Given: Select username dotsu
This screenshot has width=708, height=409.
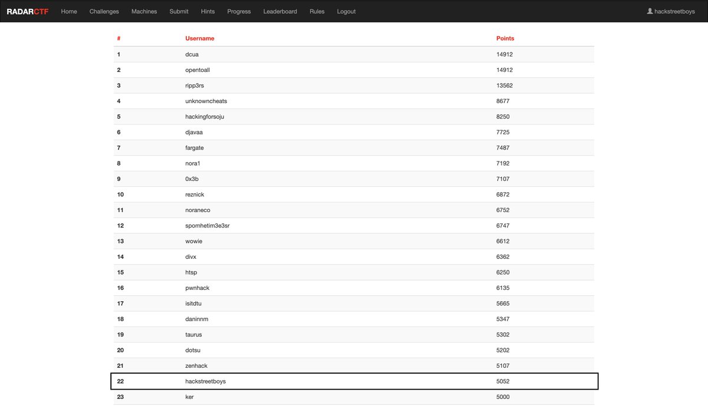Looking at the screenshot, I should 193,350.
